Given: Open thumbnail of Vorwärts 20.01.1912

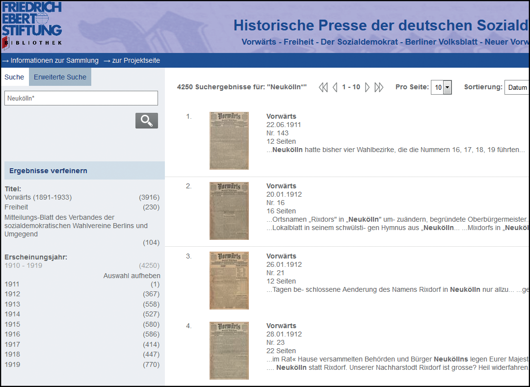Looking at the screenshot, I should pyautogui.click(x=229, y=211).
